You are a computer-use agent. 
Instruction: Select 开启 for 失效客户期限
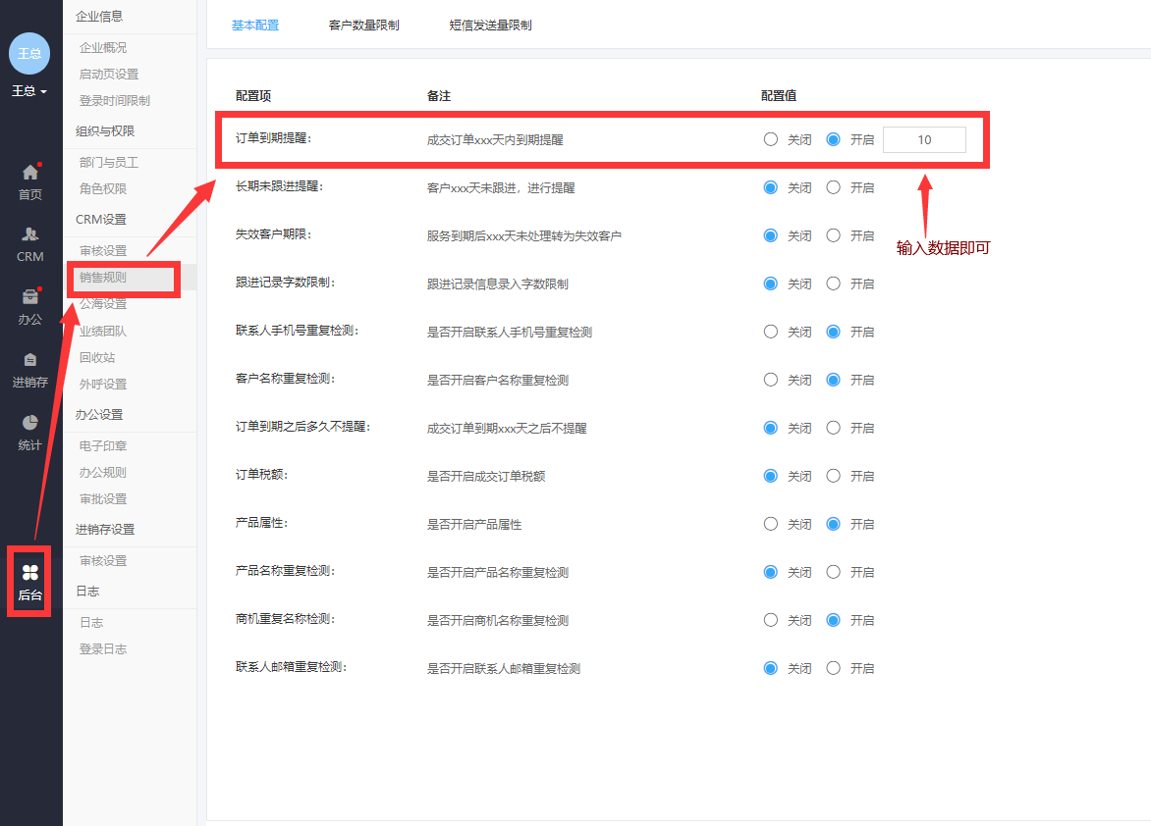[833, 235]
